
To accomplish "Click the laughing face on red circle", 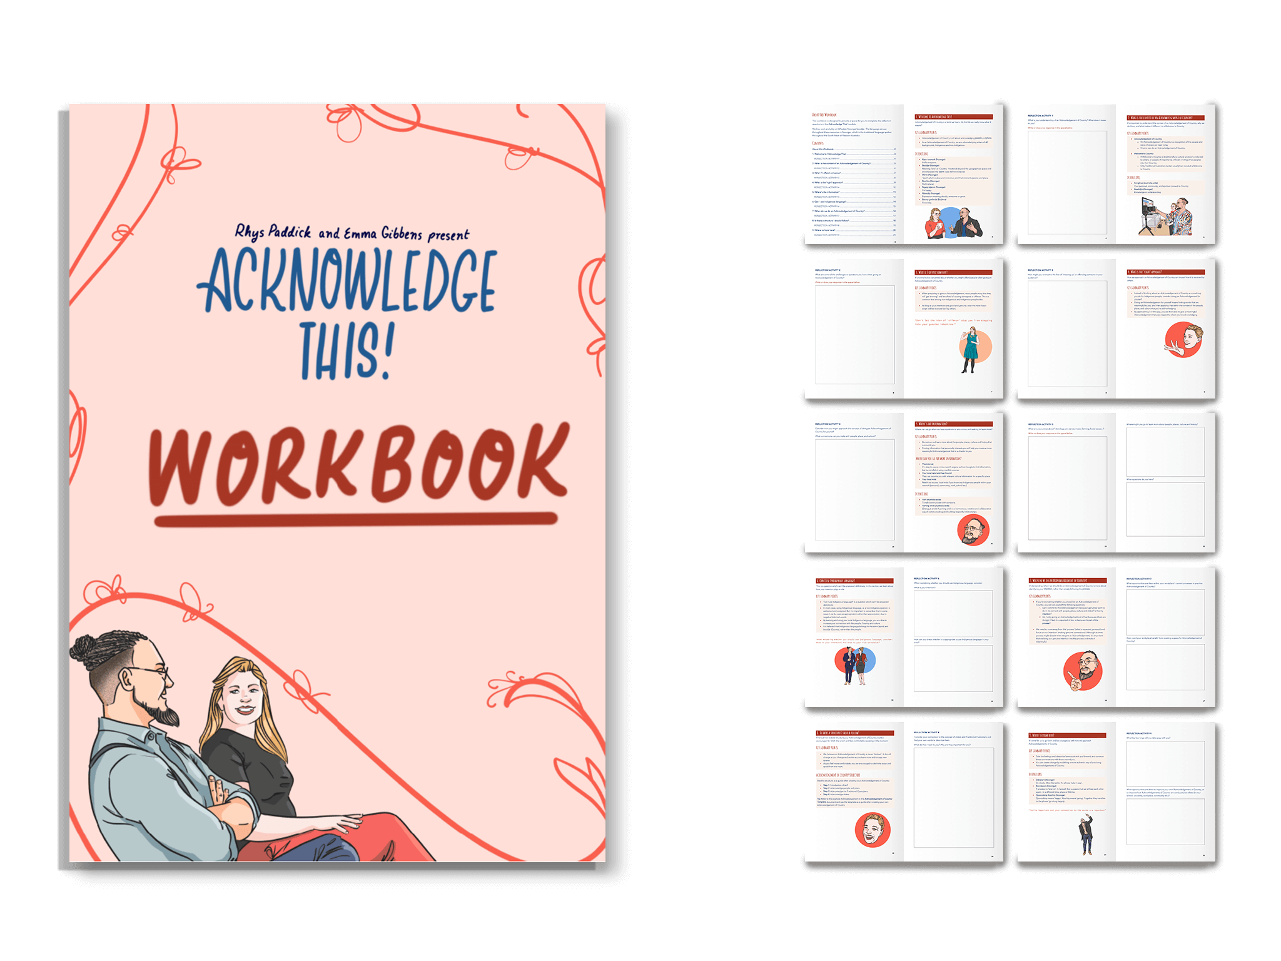I will (x=873, y=830).
